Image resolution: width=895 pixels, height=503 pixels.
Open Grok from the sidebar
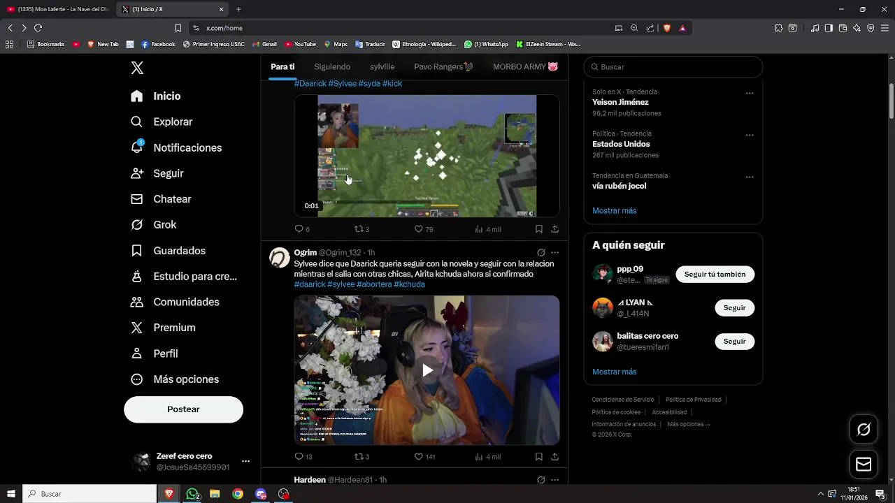coord(153,225)
